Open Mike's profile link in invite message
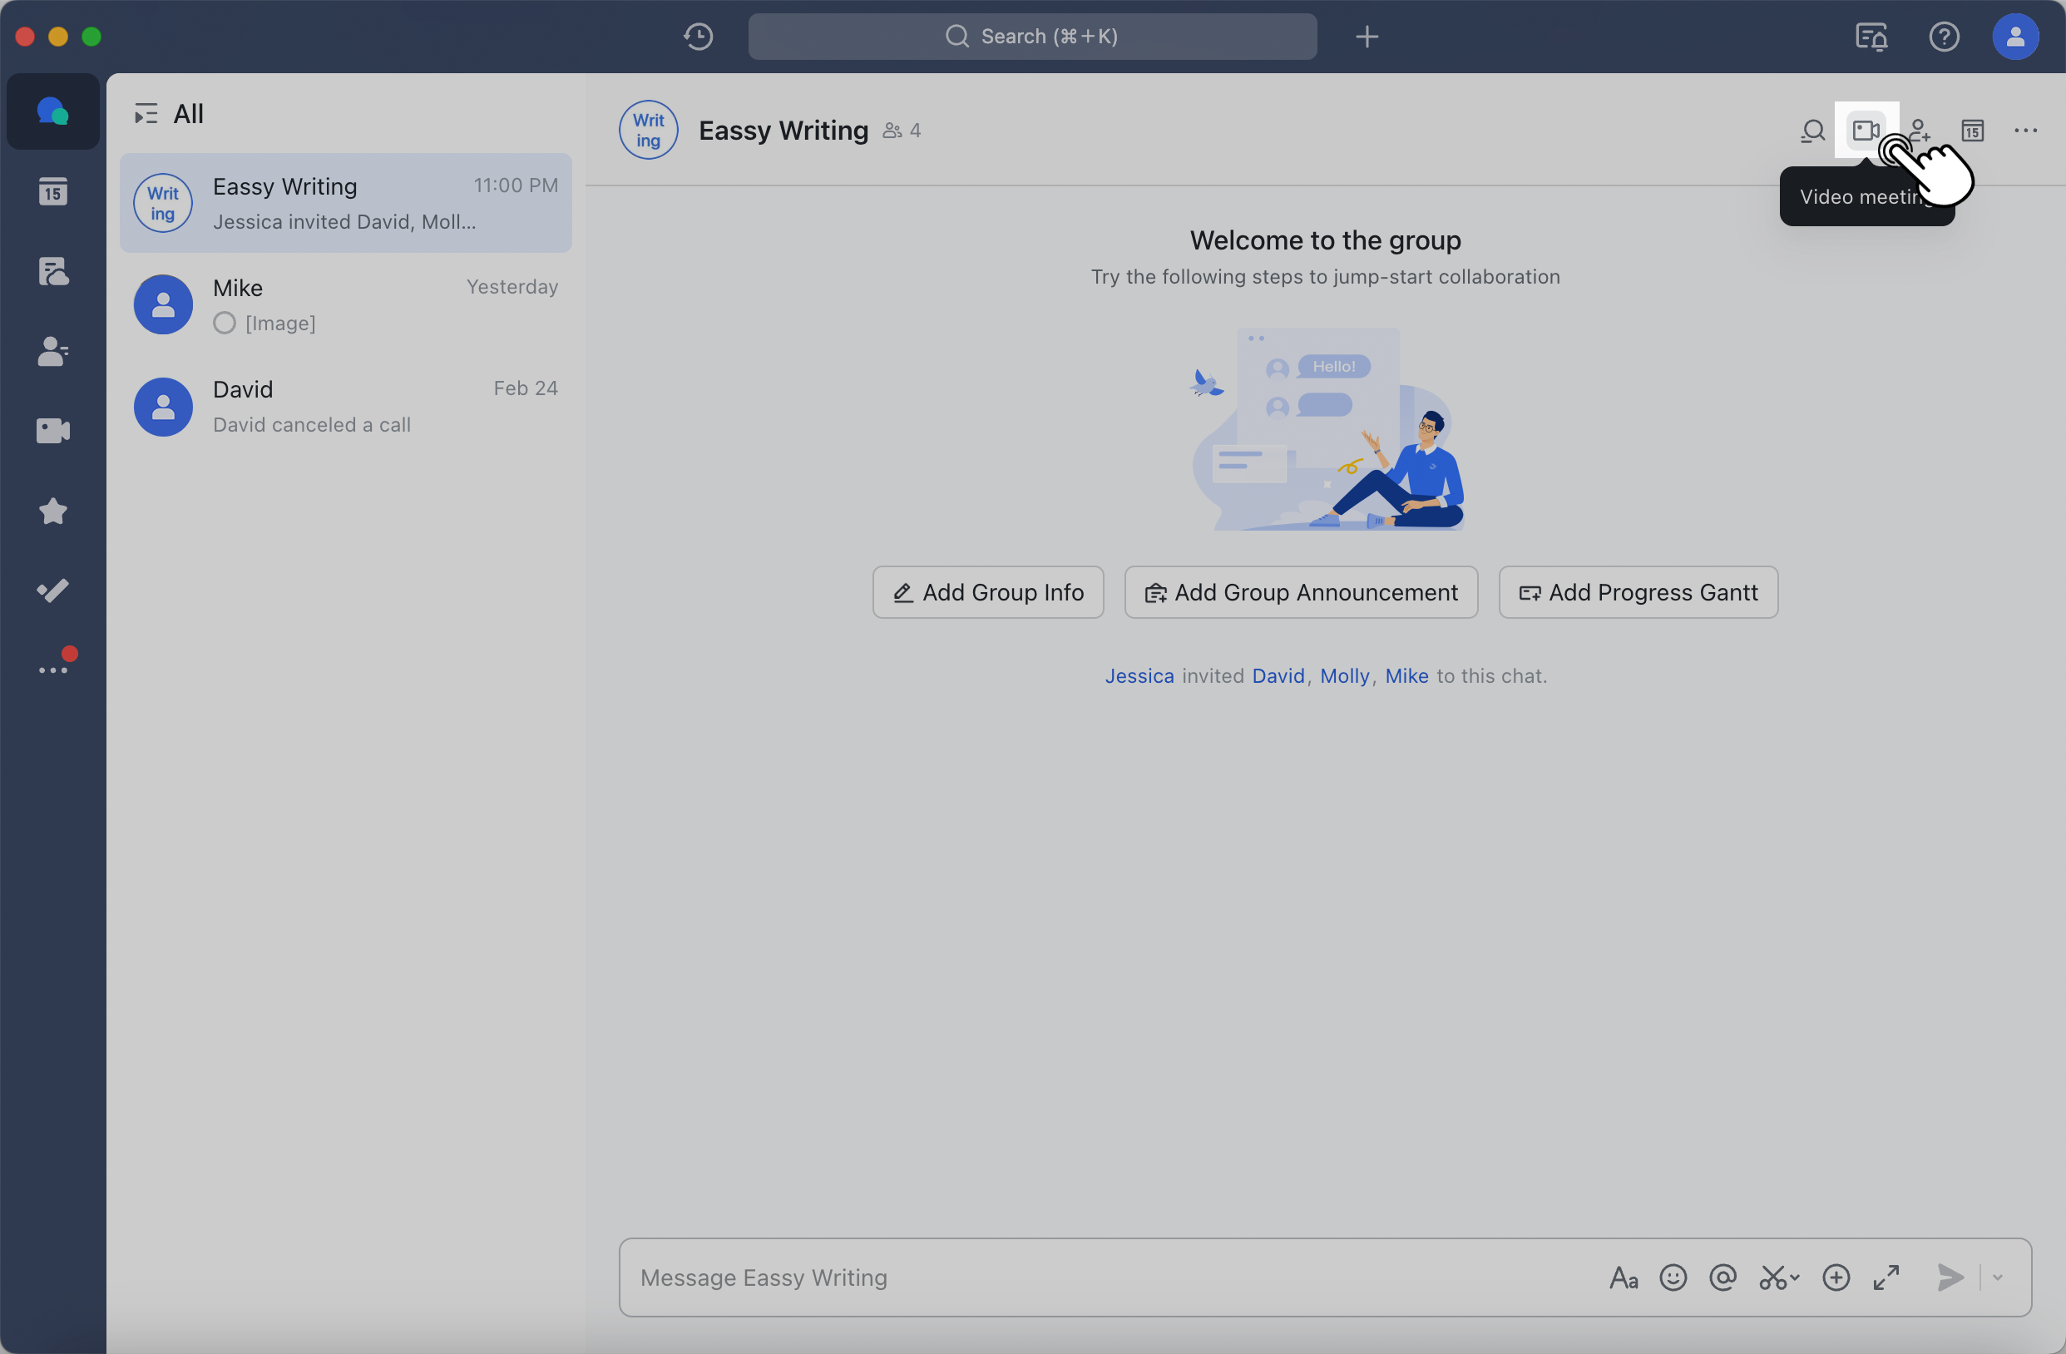 (1406, 676)
